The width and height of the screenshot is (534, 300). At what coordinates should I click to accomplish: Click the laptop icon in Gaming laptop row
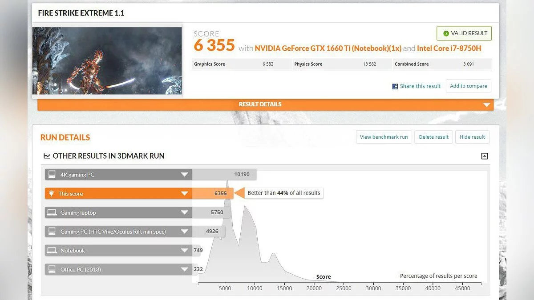pyautogui.click(x=52, y=212)
